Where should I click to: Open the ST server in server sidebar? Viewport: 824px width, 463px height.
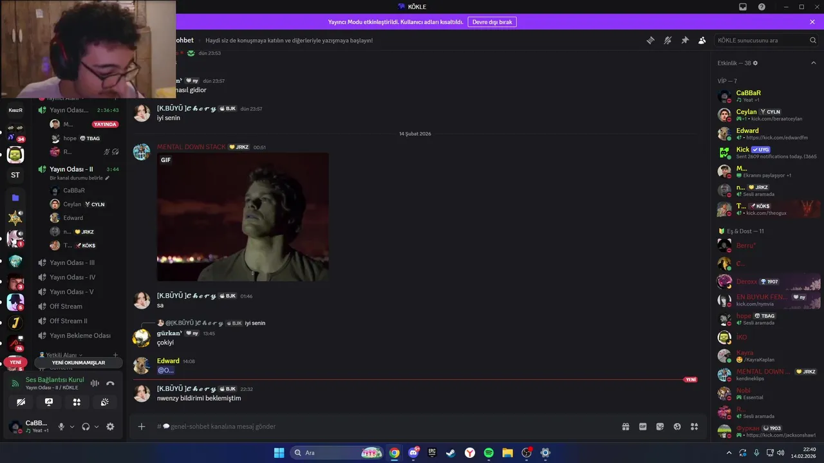point(15,175)
